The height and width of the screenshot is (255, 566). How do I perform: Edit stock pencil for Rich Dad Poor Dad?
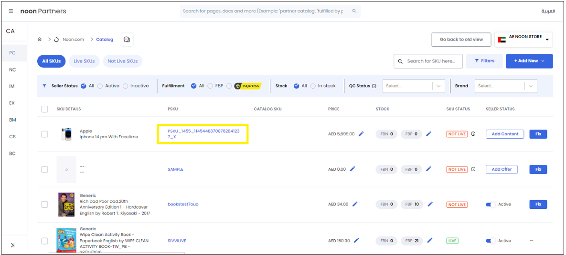(x=430, y=204)
